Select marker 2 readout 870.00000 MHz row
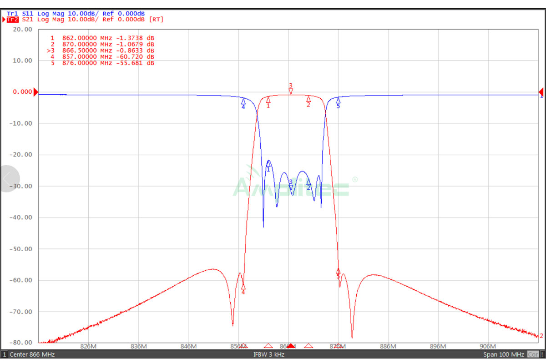 pyautogui.click(x=102, y=44)
